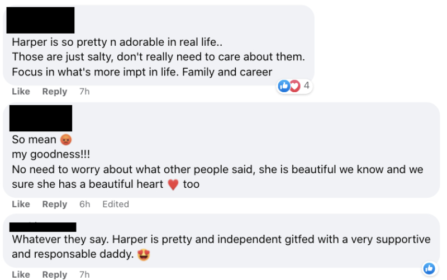Screen dimensions: 447x280
Task: Open the redacted author name above "So mean"
Action: pyautogui.click(x=41, y=118)
